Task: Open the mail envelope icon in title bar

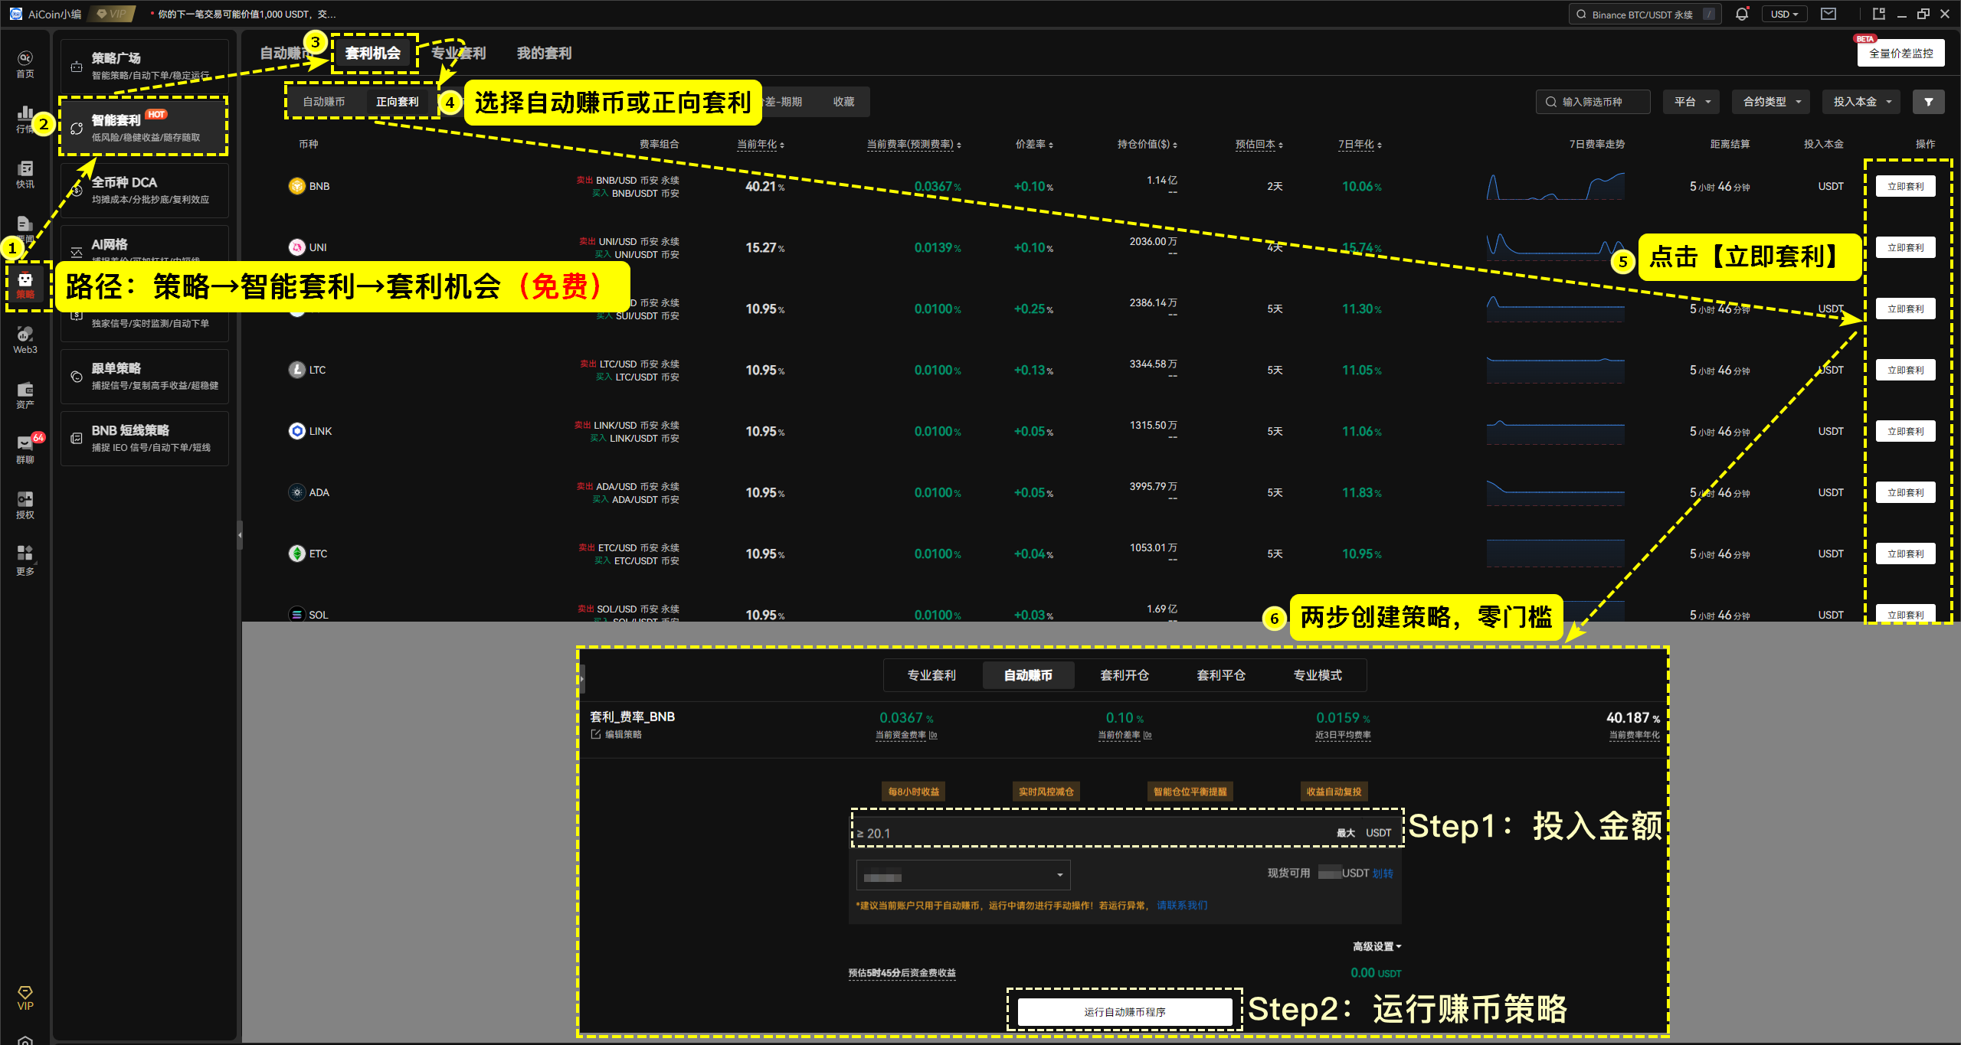Action: (1828, 14)
